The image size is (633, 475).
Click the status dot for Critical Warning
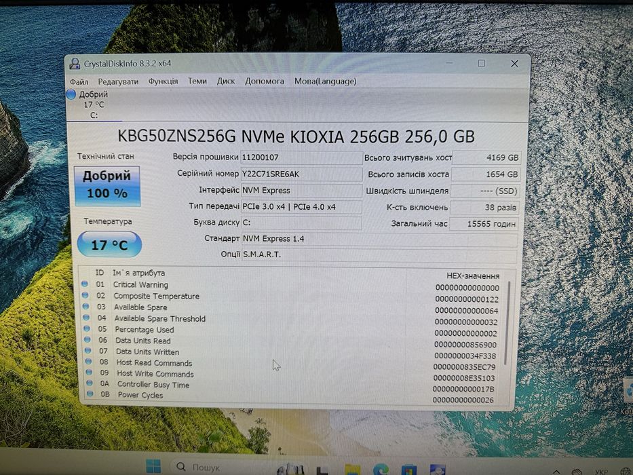(85, 284)
